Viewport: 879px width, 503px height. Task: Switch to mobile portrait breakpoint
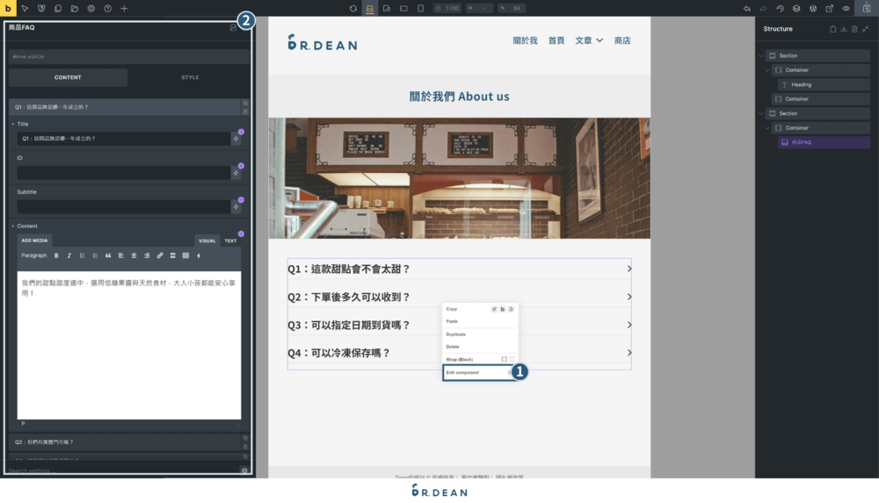point(420,8)
